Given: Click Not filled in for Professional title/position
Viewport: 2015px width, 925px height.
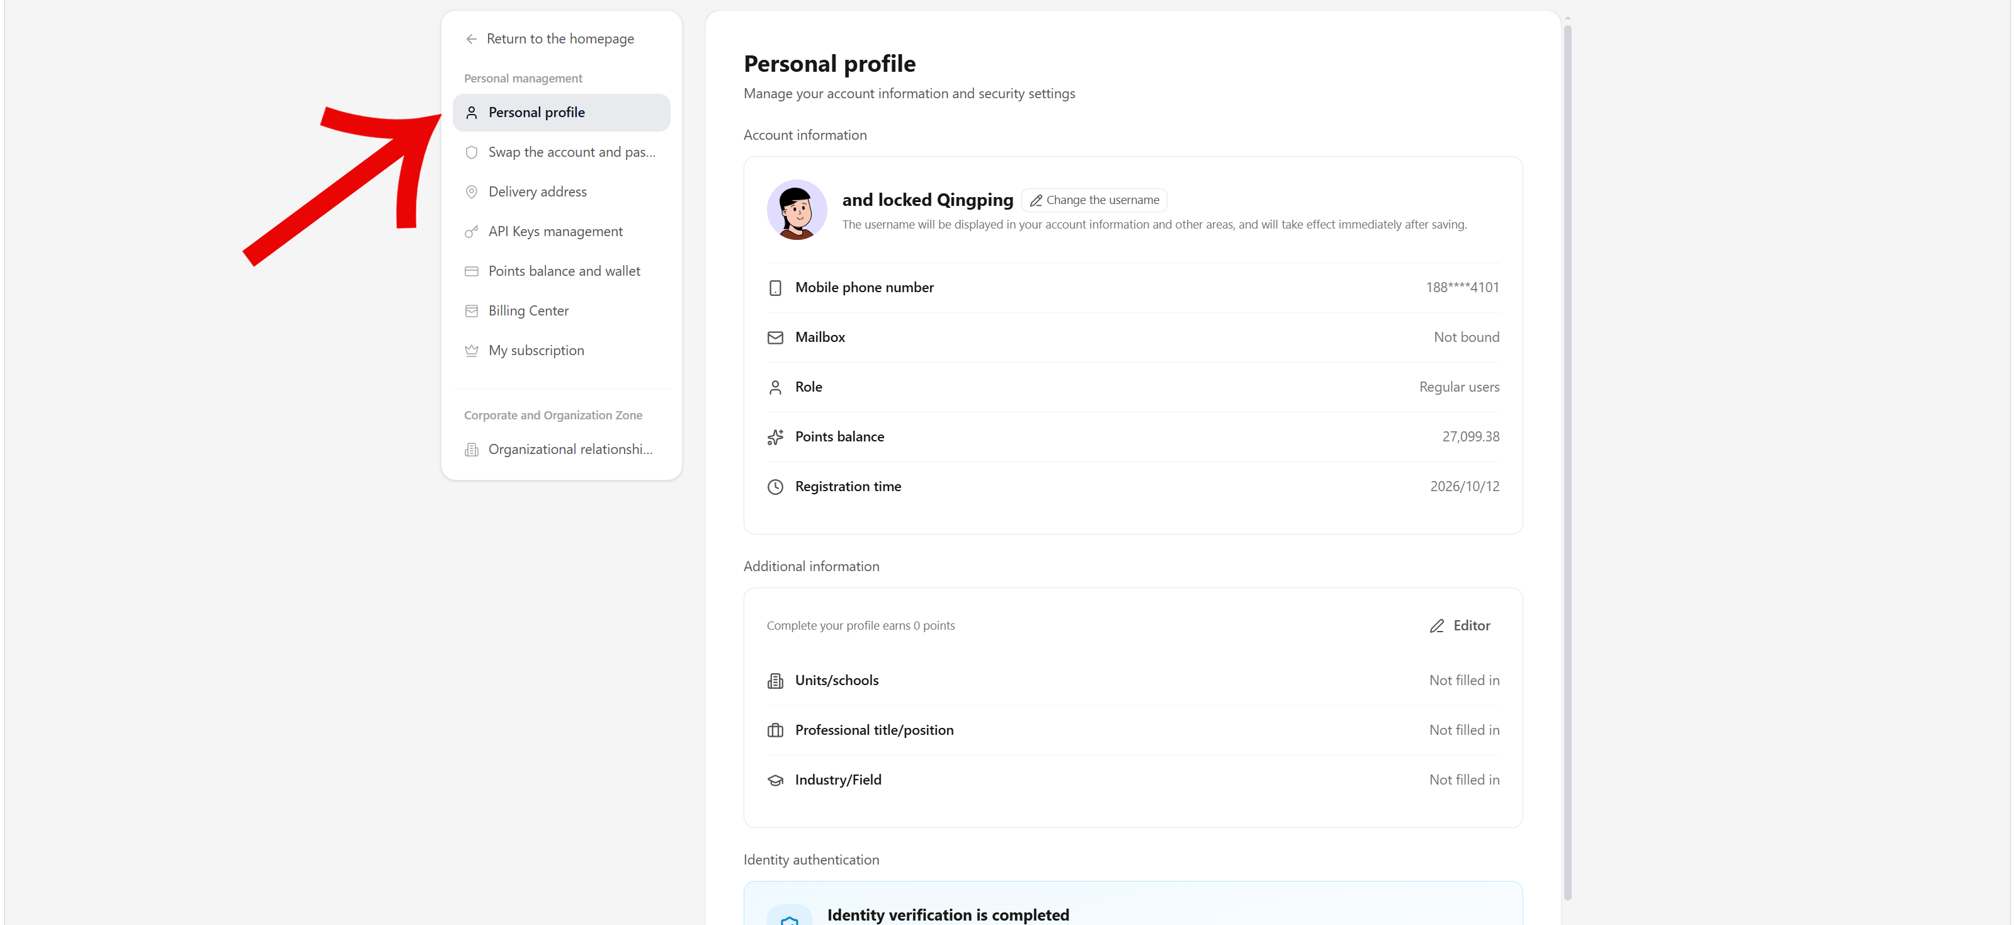Looking at the screenshot, I should pos(1464,730).
